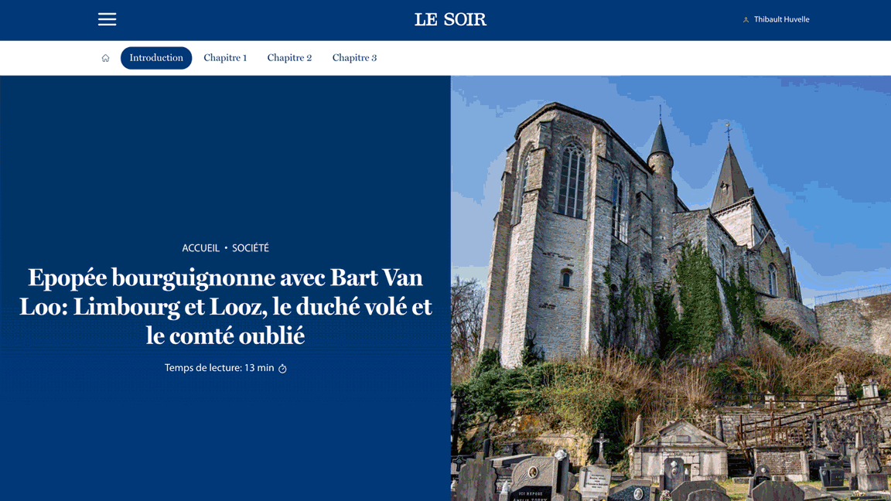Open Thibault Huvelle account options
Screen dimensions: 891x501
(x=781, y=19)
